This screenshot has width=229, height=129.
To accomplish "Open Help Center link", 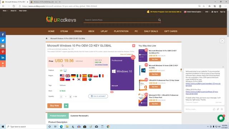I will (23, 11).
